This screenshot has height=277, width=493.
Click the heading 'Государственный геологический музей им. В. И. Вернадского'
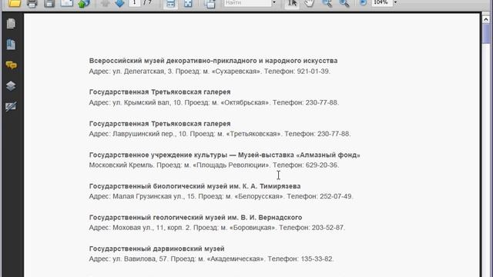click(196, 217)
